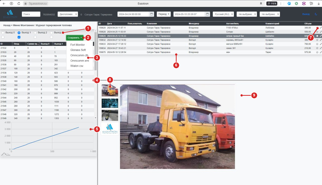Open the Дизтопливо fuel type dropdown

(x=68, y=14)
